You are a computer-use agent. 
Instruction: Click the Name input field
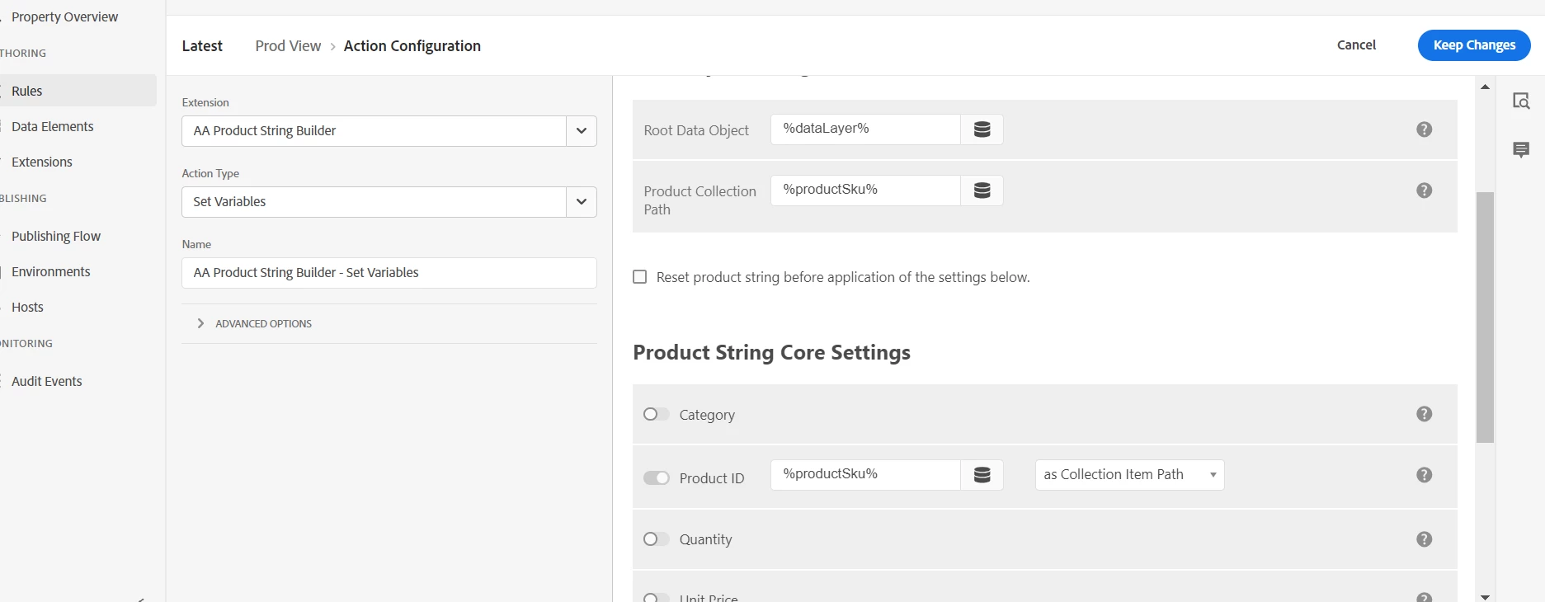tap(389, 273)
